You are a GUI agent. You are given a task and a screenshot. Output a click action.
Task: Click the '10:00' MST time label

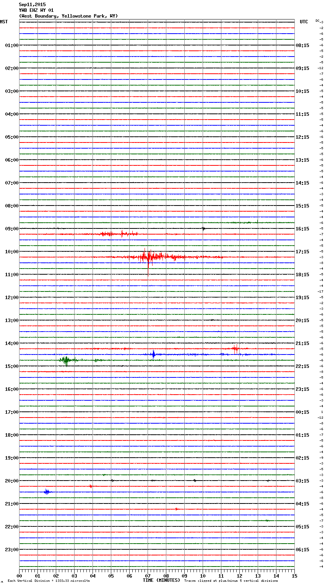[x=12, y=252]
